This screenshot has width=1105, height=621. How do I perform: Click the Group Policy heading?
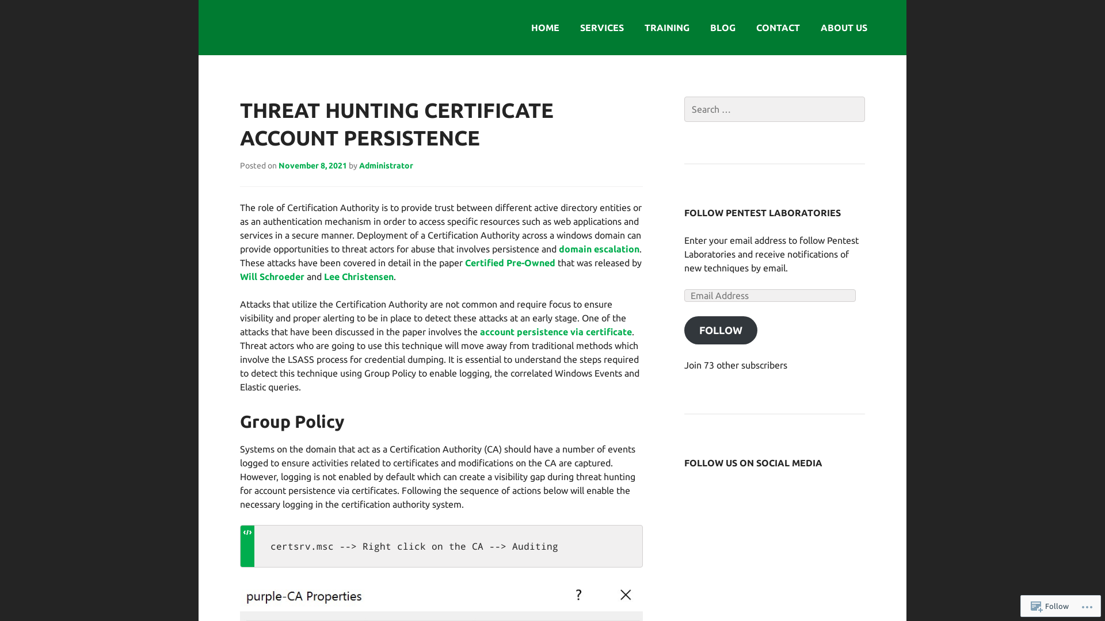(x=292, y=421)
